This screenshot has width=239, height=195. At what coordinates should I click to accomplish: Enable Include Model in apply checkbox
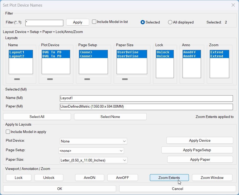[8, 132]
